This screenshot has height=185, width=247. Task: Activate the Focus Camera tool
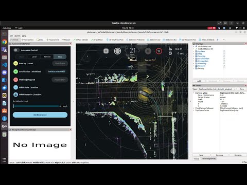(x=52, y=40)
